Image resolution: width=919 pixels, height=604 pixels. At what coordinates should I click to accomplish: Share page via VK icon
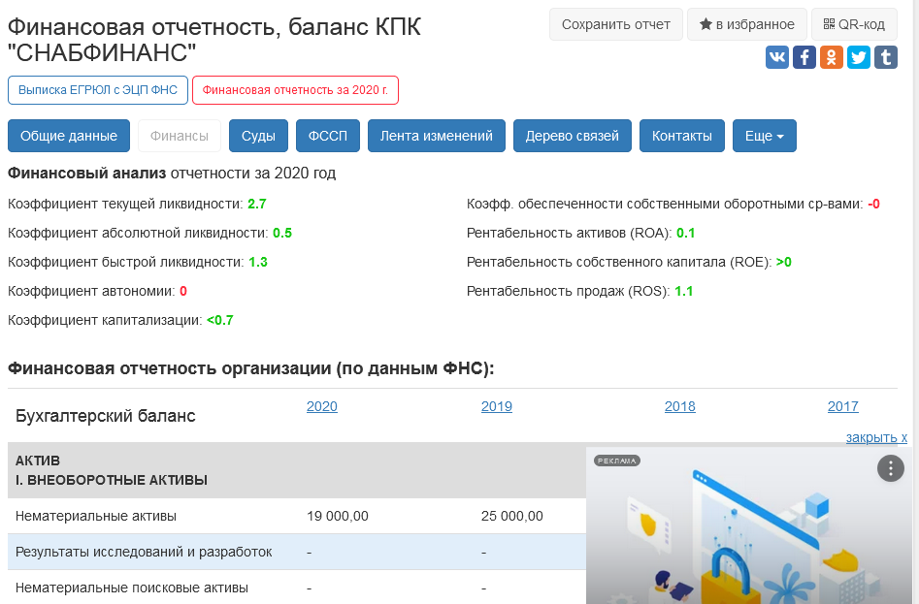[776, 57]
